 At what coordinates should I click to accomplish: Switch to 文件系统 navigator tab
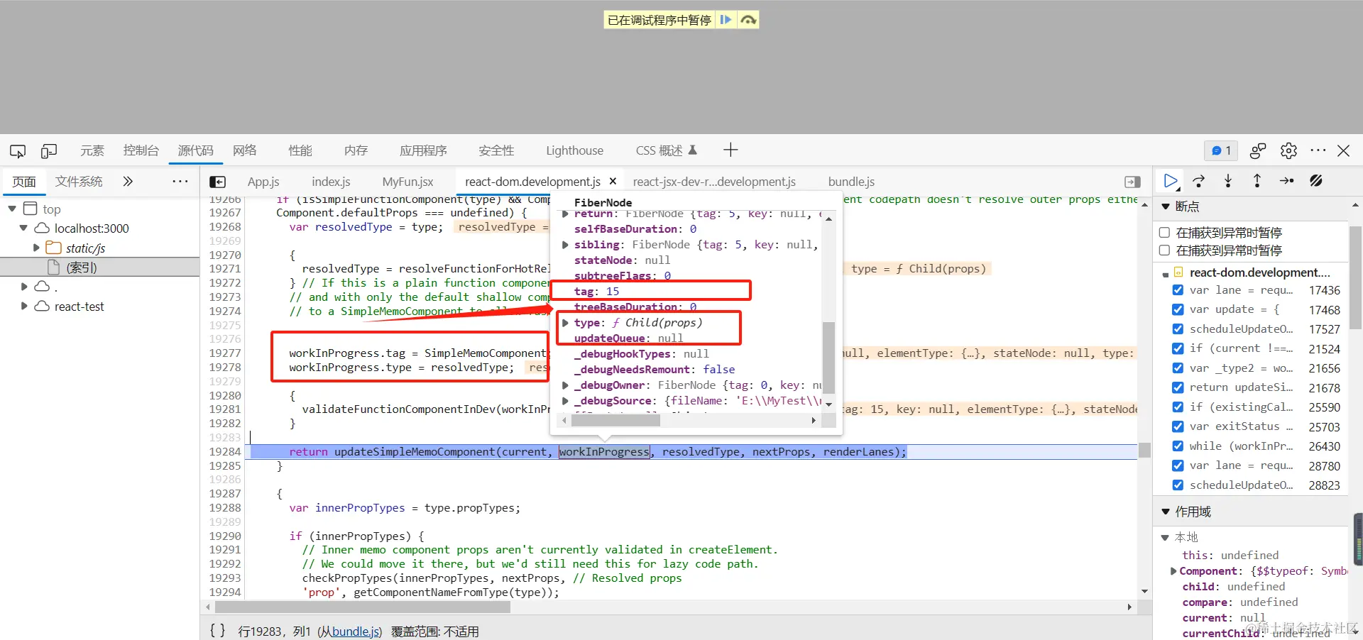coord(79,182)
